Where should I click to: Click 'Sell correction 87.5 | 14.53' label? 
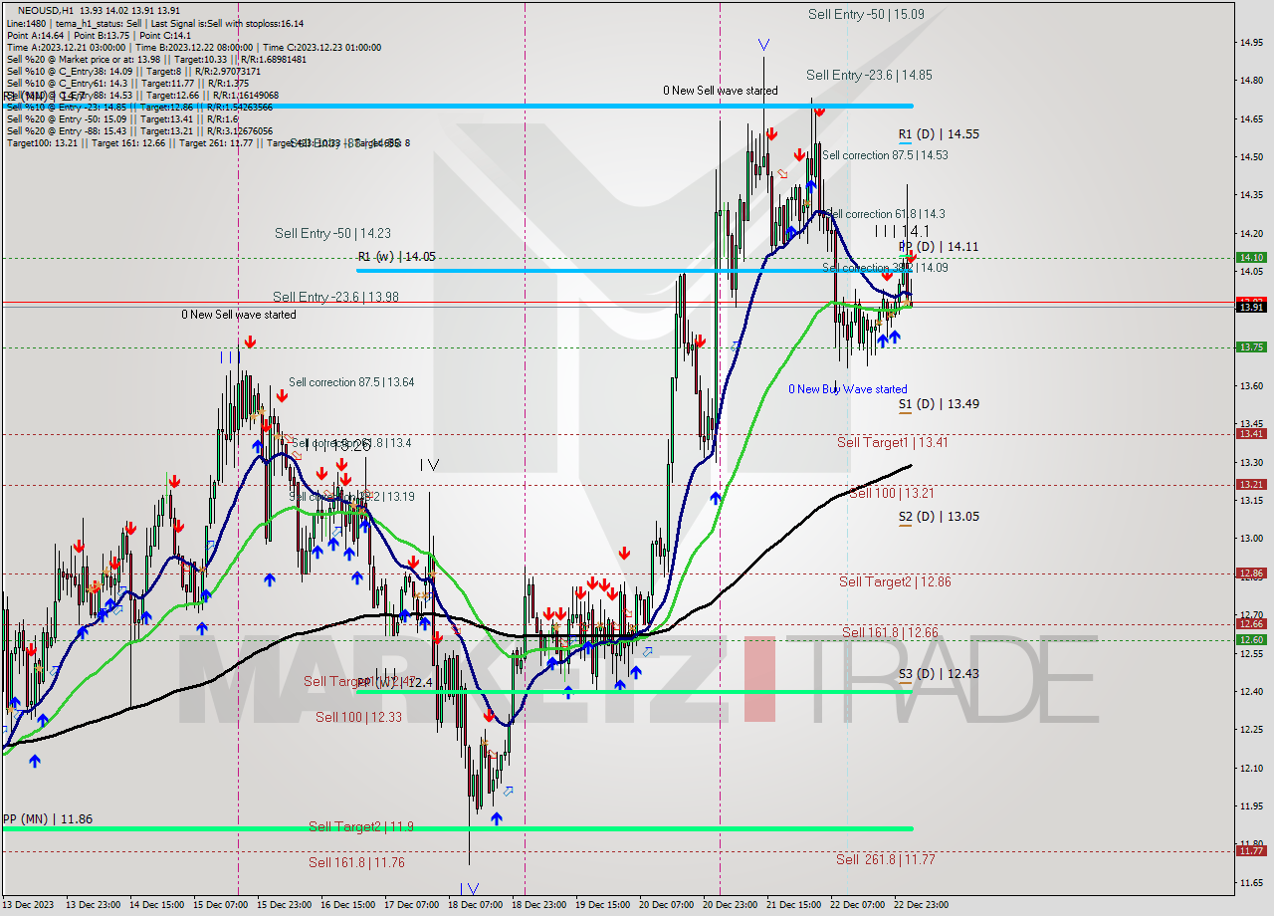(885, 155)
